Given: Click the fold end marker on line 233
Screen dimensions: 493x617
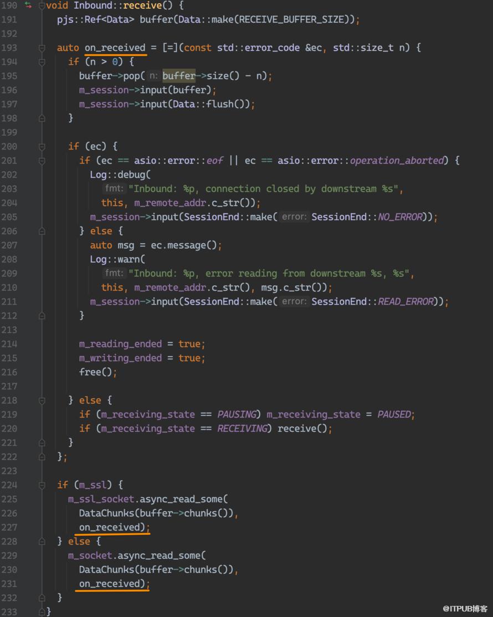Looking at the screenshot, I should (42, 611).
